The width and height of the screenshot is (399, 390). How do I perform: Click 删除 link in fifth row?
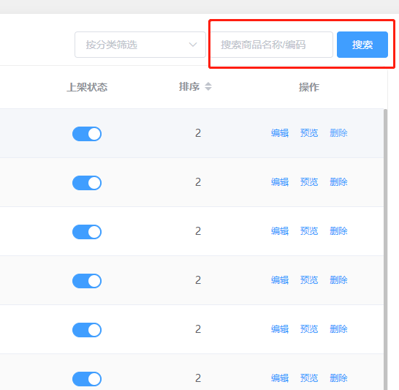[338, 329]
